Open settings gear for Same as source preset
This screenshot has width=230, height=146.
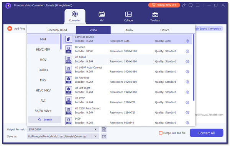click(x=187, y=41)
